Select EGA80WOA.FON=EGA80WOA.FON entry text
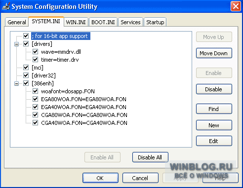 [83, 99]
